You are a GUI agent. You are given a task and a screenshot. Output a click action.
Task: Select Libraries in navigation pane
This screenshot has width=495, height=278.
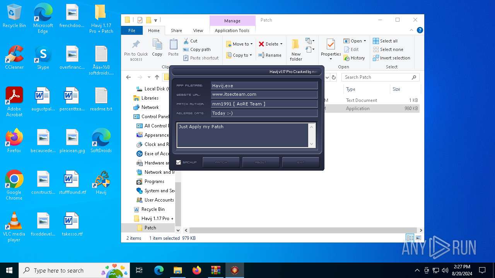pos(150,98)
